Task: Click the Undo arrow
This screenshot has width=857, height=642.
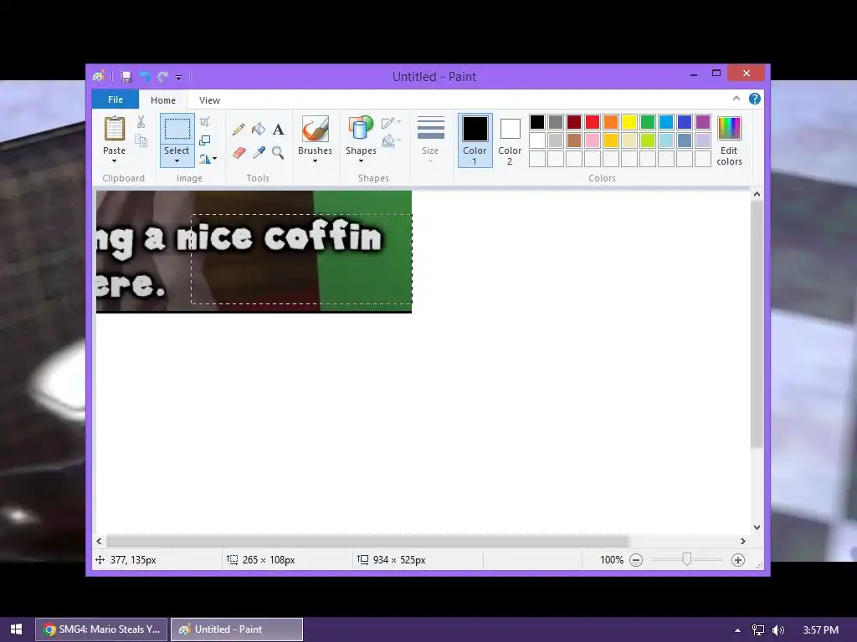Action: 145,77
